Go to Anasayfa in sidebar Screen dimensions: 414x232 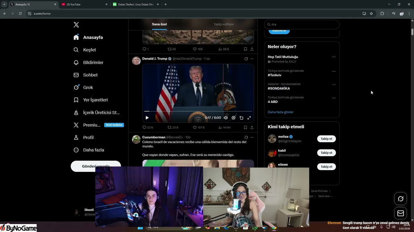(88, 37)
